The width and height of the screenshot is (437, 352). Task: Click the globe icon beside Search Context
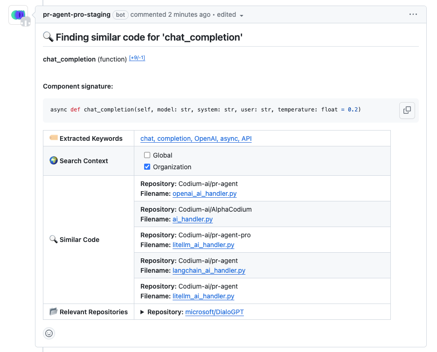[x=54, y=161]
